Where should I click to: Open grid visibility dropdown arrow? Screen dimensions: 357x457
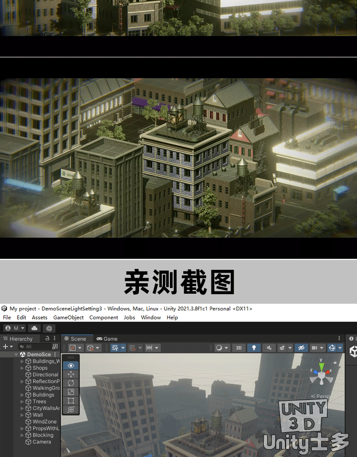click(123, 348)
